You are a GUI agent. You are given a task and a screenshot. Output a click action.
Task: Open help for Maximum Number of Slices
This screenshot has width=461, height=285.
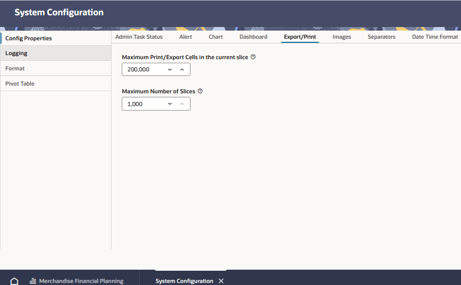tap(200, 91)
